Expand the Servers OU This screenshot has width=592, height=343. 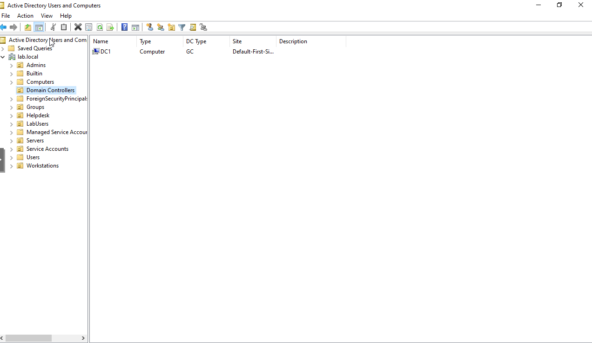(x=12, y=141)
